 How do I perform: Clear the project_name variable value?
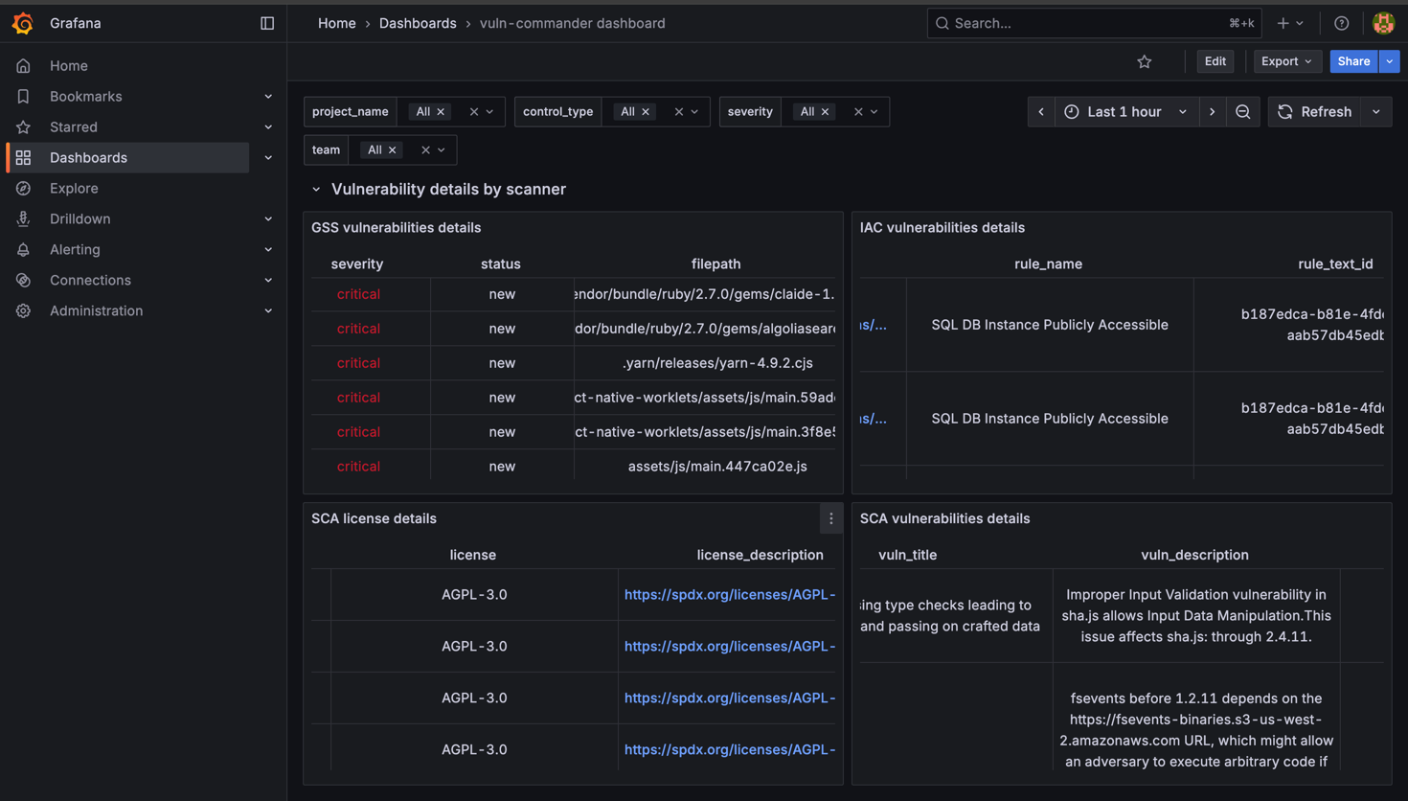[x=474, y=112]
